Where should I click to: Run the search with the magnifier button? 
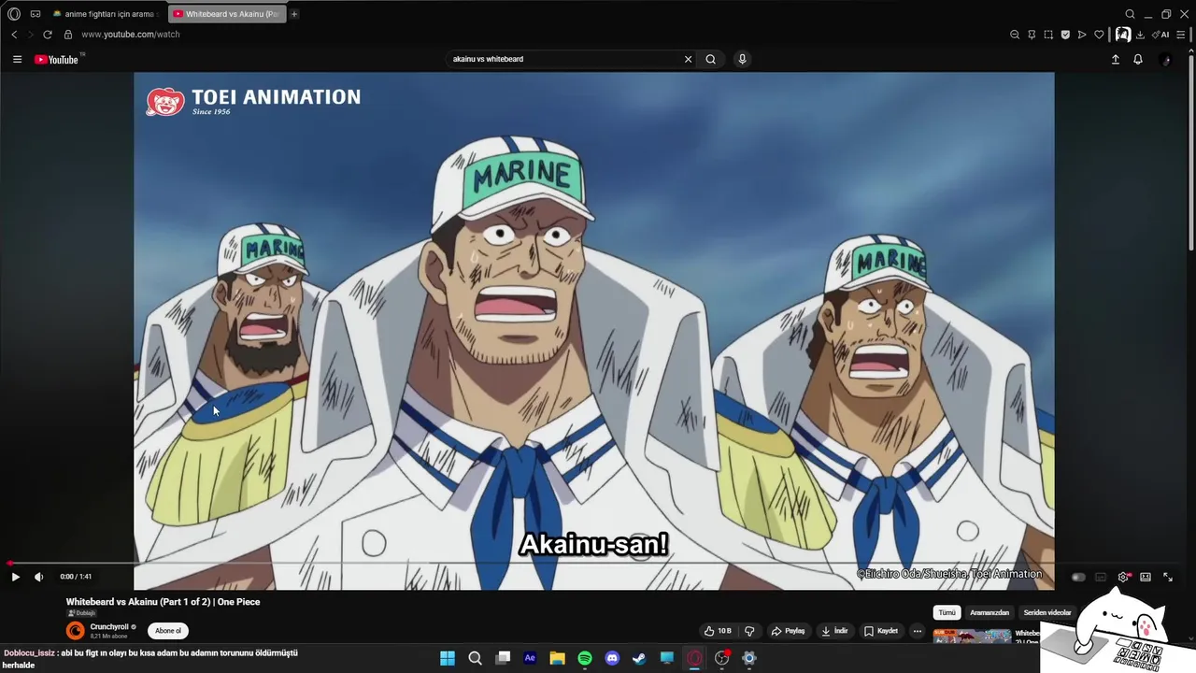pyautogui.click(x=710, y=59)
